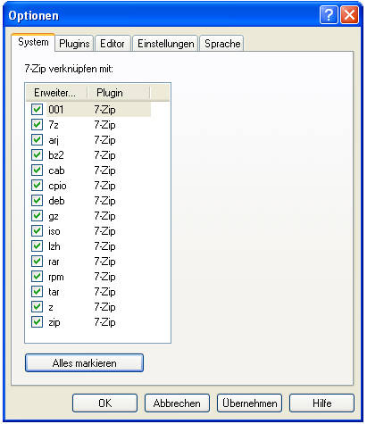The height and width of the screenshot is (424, 367).
Task: Toggle the rar extension checkbox
Action: click(x=37, y=262)
